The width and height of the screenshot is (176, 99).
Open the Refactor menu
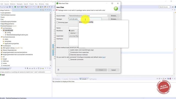(13, 4)
